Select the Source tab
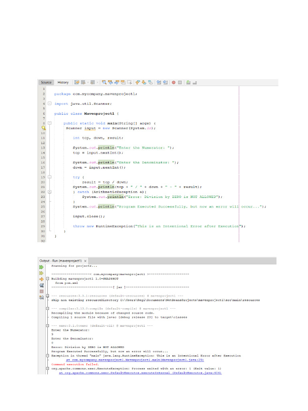Screen dimensions: 308x411 coord(46,82)
